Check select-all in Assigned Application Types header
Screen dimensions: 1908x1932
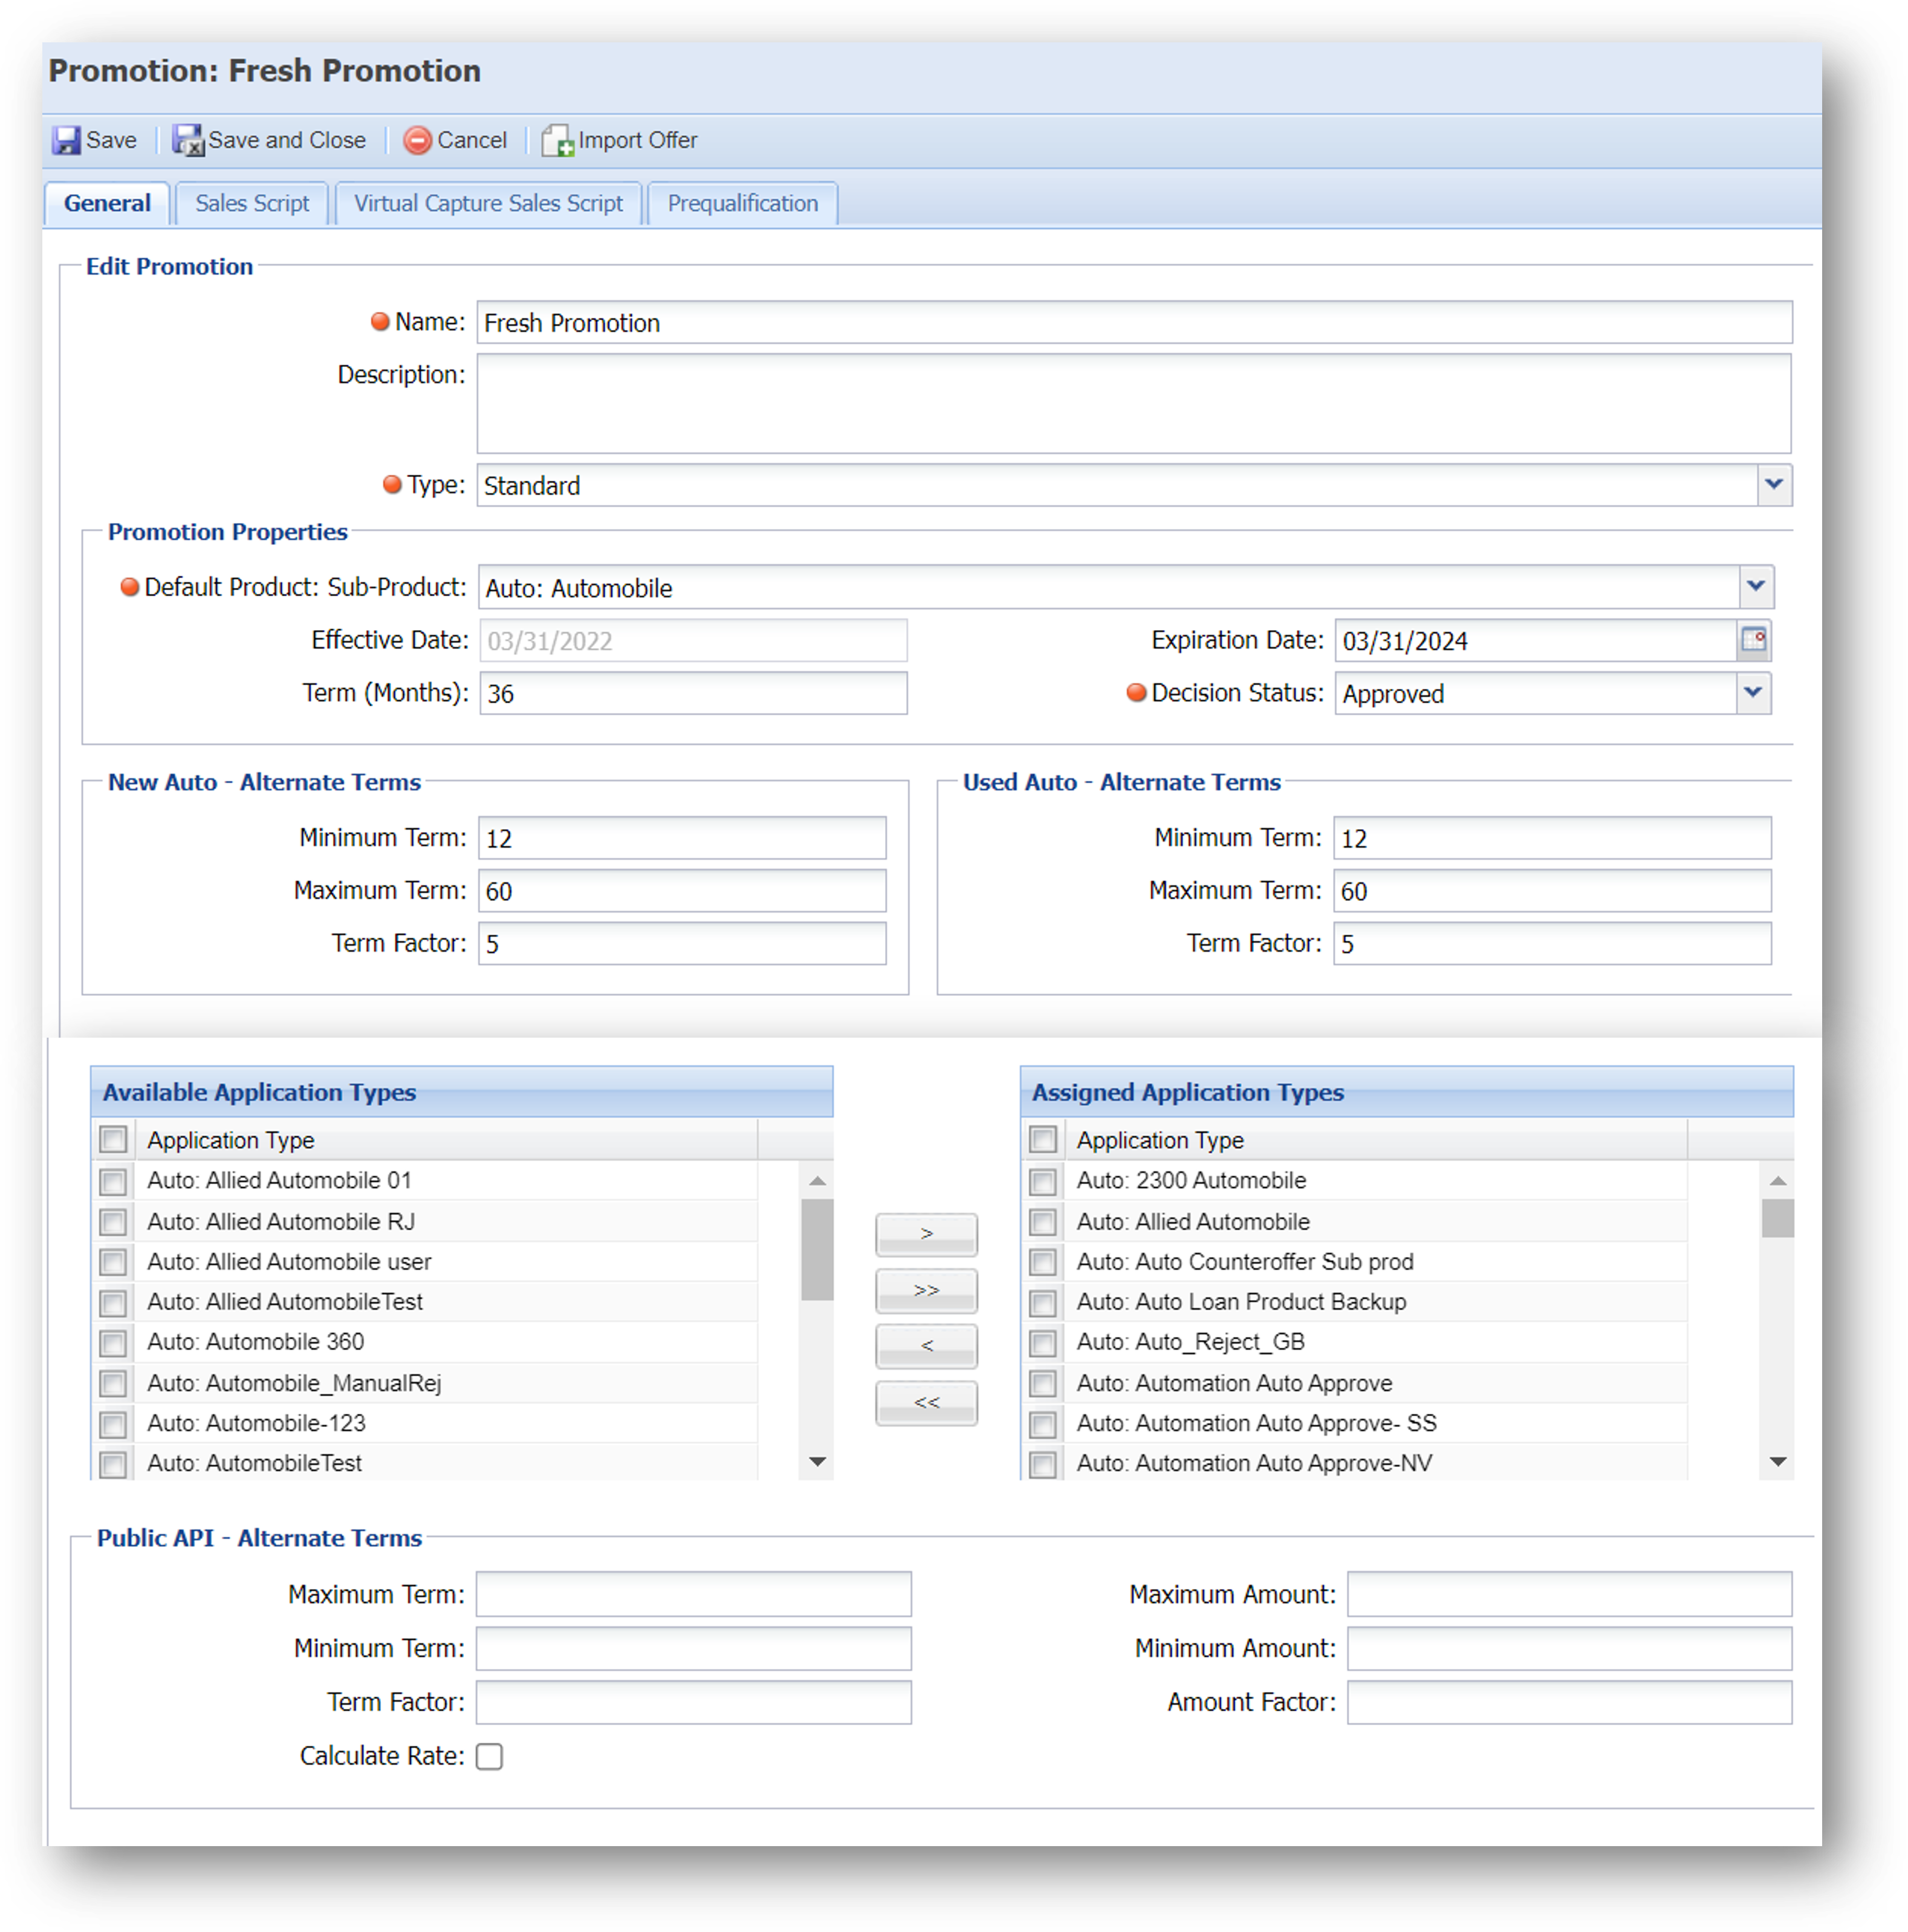coord(1043,1139)
